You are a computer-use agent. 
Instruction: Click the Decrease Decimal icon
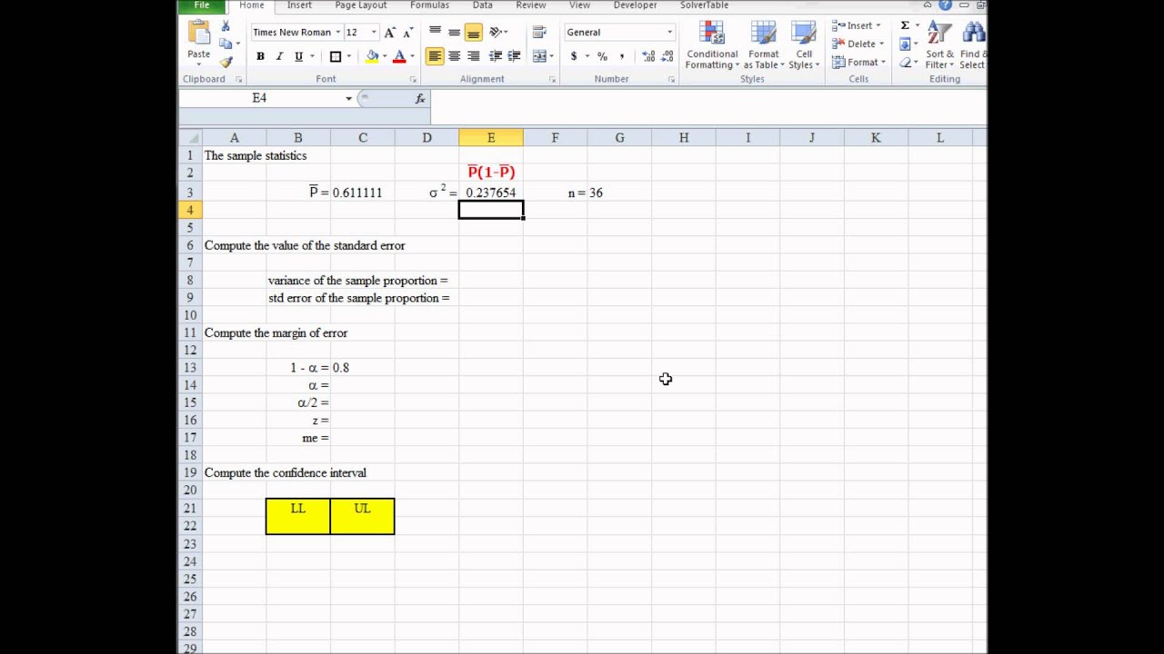667,56
